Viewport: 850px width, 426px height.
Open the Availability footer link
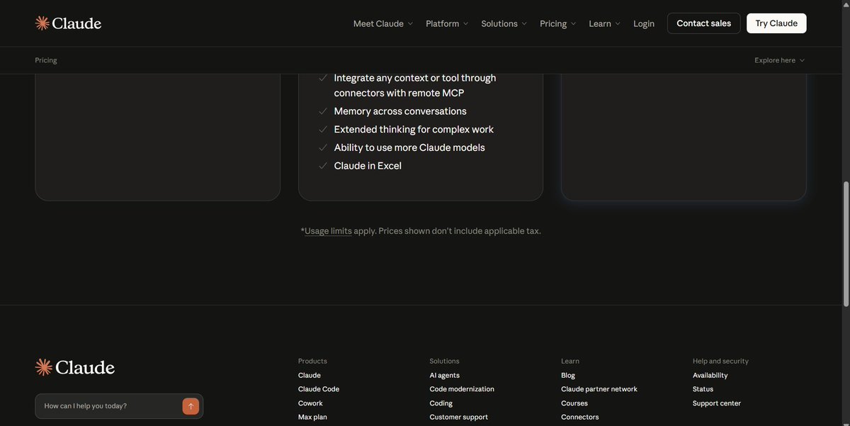pyautogui.click(x=710, y=376)
